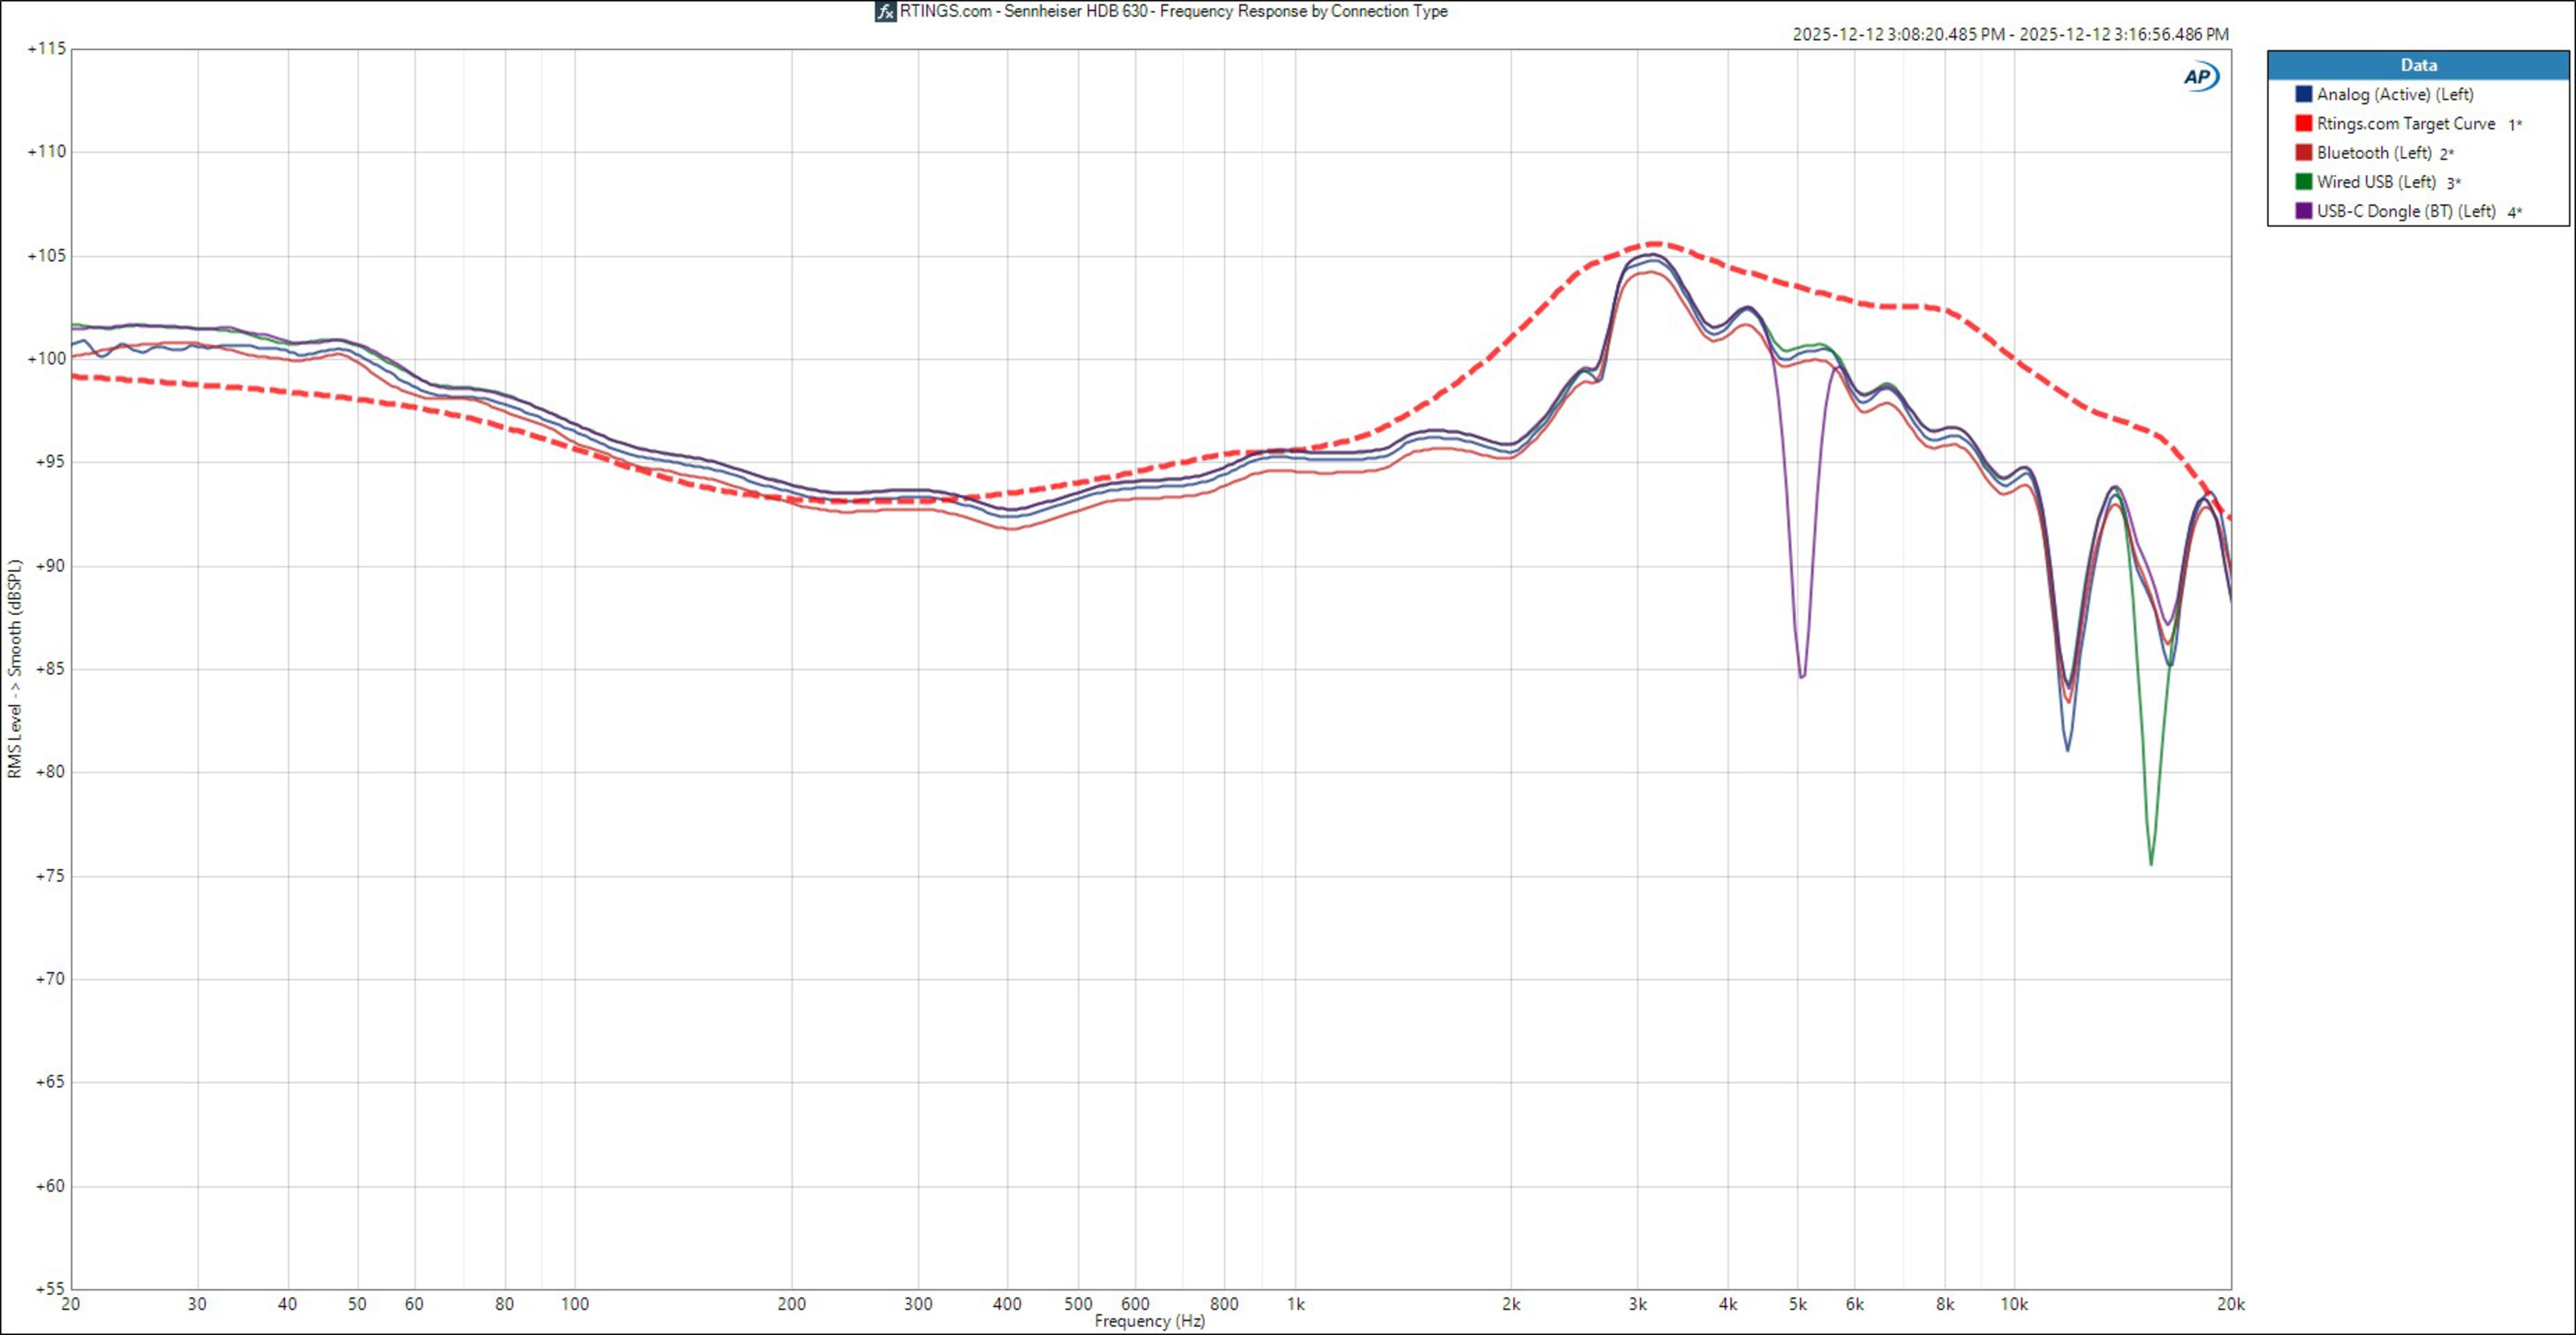
Task: Click the green Wired USB swatch
Action: coord(2304,182)
